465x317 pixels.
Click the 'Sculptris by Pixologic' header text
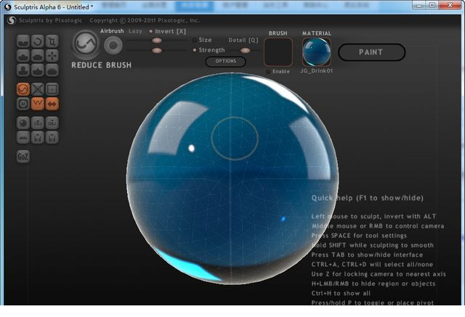51,20
